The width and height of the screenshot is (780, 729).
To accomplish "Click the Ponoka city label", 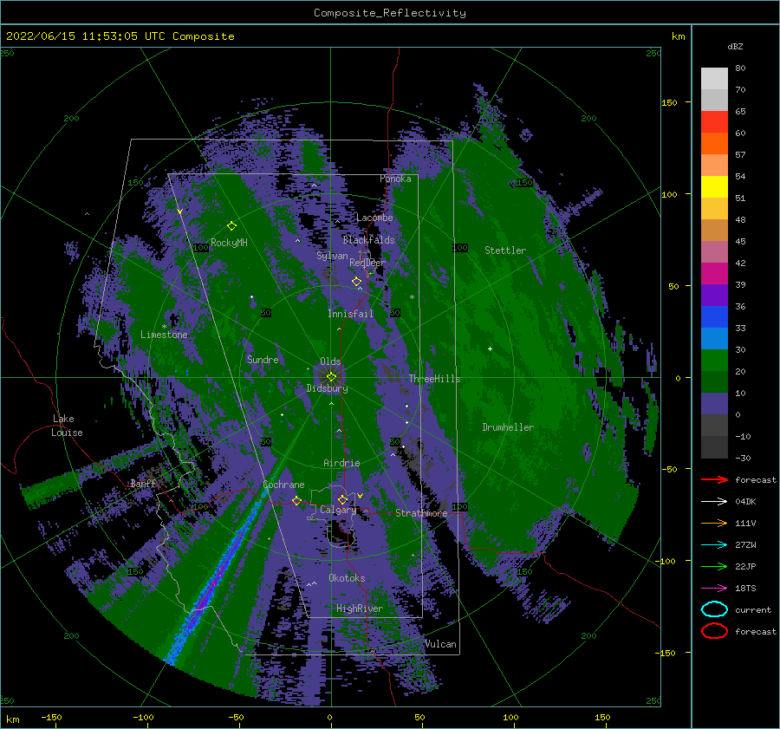I will (x=395, y=179).
